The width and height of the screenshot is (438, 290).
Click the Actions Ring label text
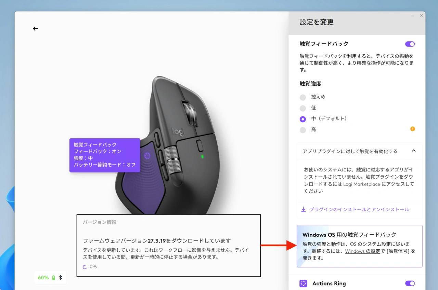(x=329, y=284)
